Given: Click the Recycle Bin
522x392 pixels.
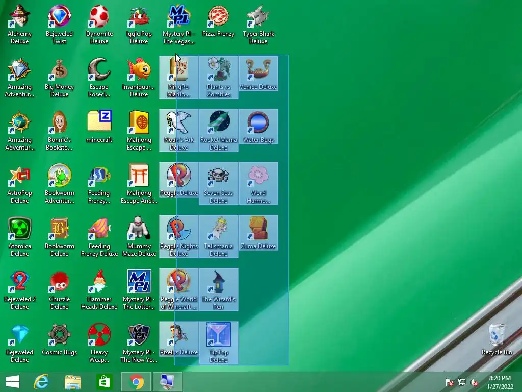Looking at the screenshot, I should click(497, 339).
